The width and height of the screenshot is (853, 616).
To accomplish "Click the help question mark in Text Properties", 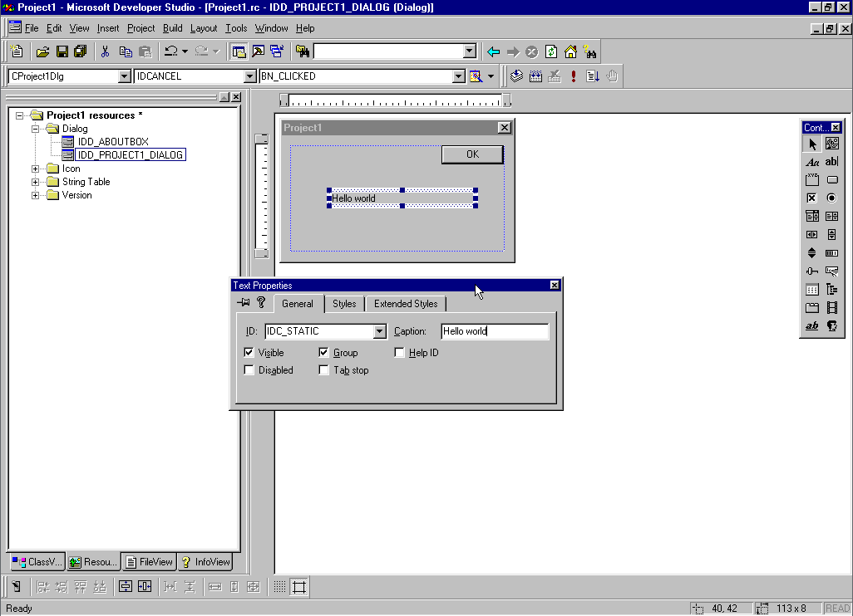I will click(x=261, y=302).
